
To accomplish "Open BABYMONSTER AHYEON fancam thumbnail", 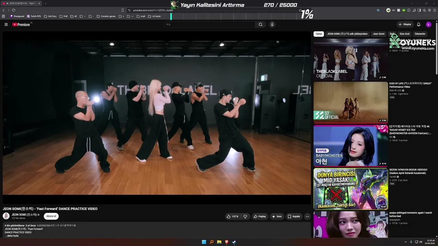I will pyautogui.click(x=351, y=146).
